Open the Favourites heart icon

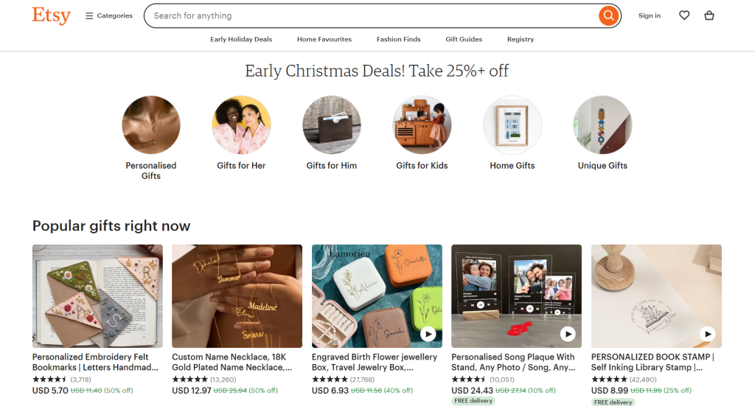tap(684, 15)
